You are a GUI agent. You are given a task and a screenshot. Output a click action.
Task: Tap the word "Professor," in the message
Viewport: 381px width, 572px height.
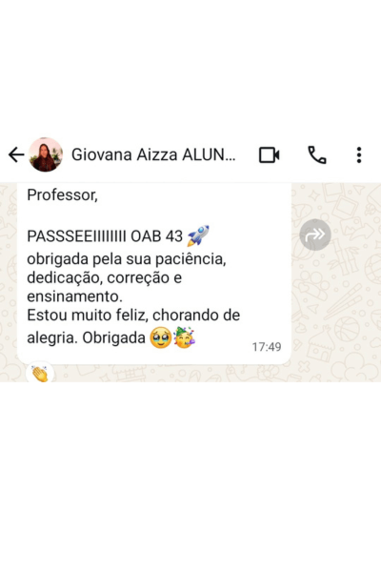pyautogui.click(x=62, y=195)
